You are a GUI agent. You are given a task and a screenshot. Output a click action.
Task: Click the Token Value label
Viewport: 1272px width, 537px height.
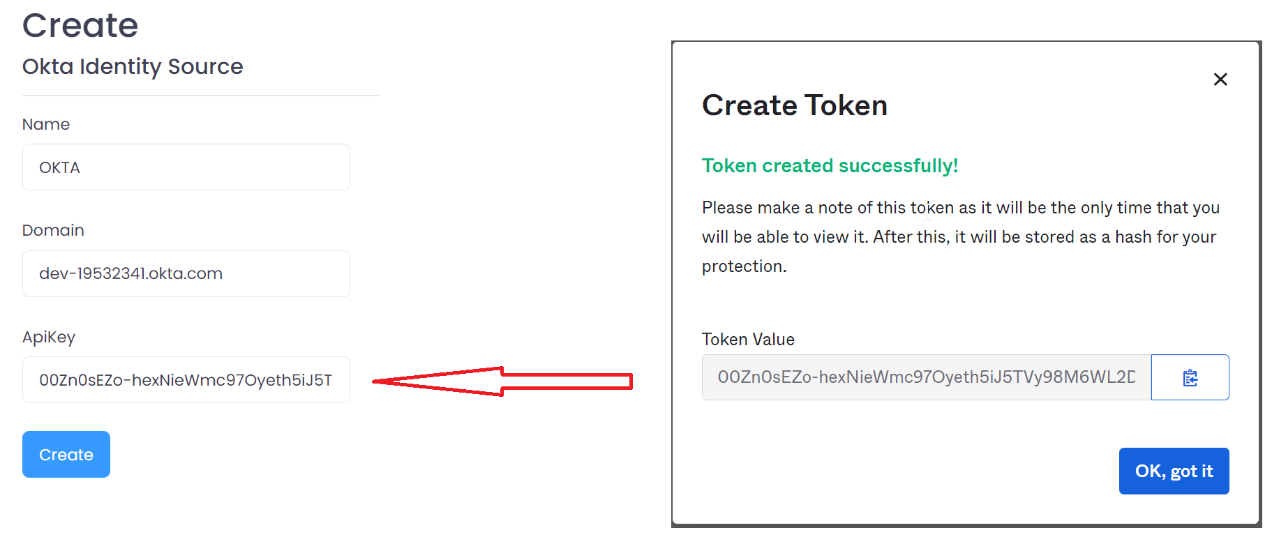pos(748,340)
